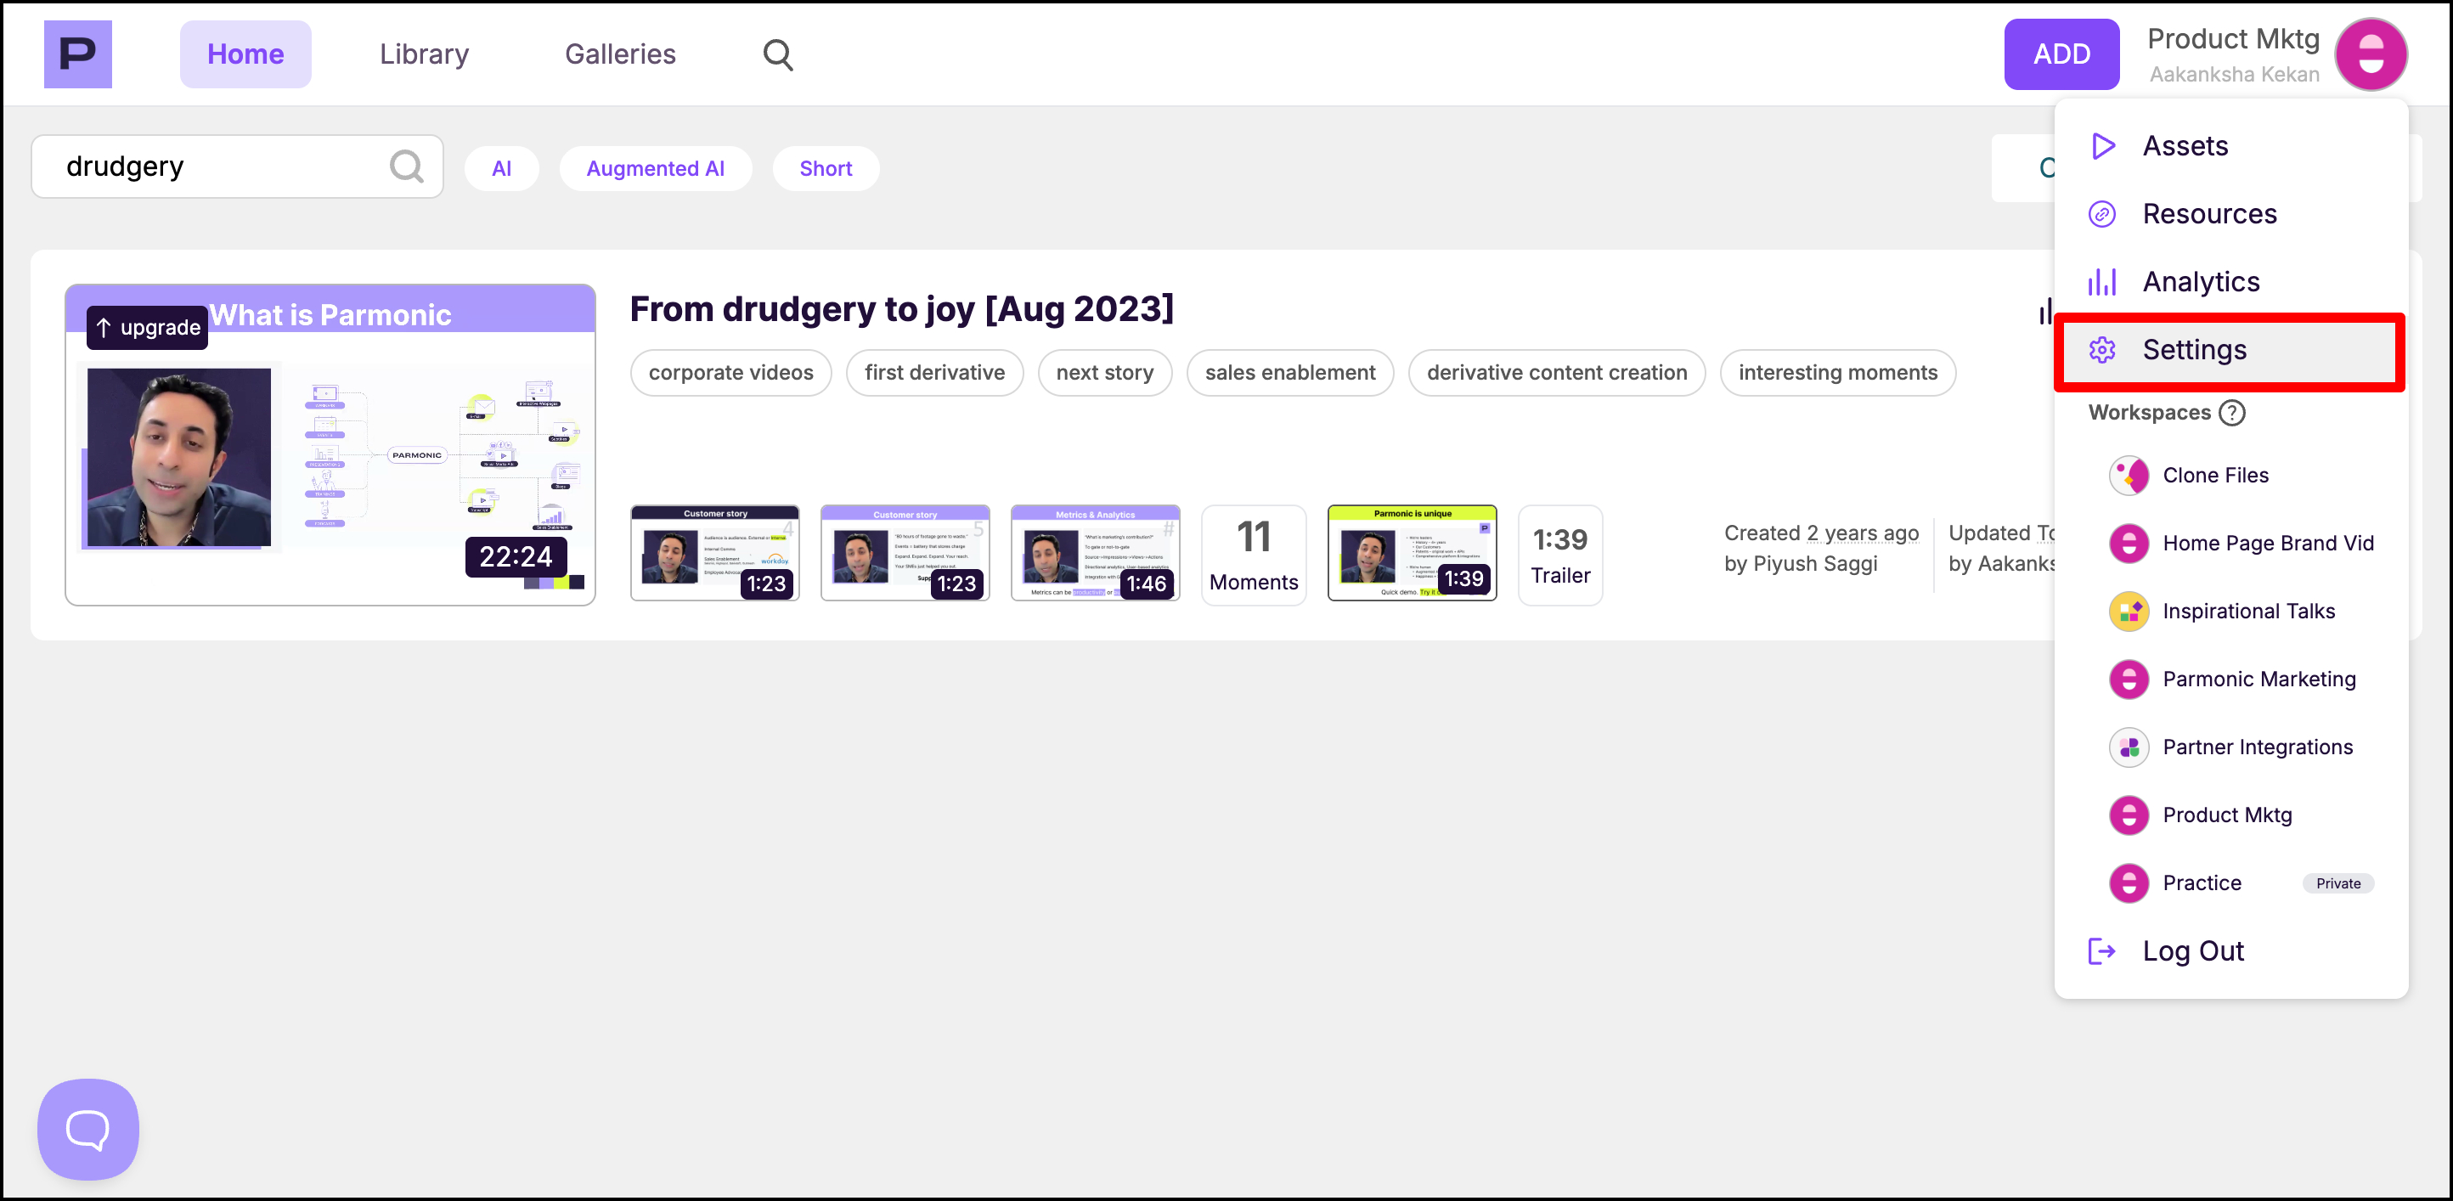Open the 11 Moments tile
The width and height of the screenshot is (2453, 1201).
click(1252, 555)
